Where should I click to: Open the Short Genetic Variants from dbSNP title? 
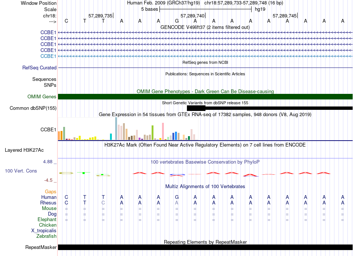(x=205, y=103)
